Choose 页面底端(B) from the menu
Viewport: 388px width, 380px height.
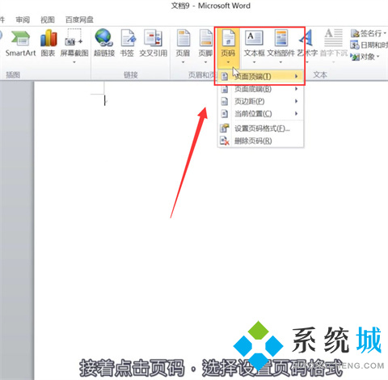260,89
